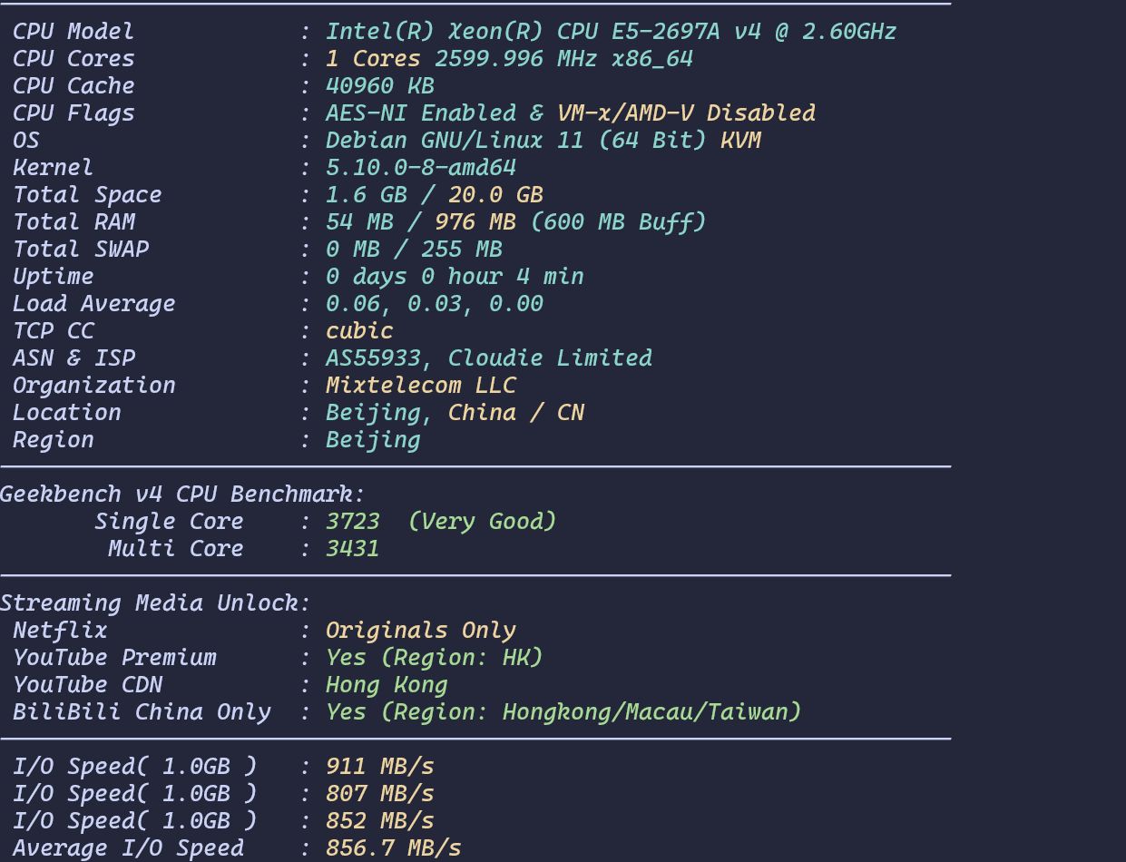Viewport: 1126px width, 862px height.
Task: Click the 'Geekbench v4 CPU Benchmark:' heading
Action: [x=182, y=495]
